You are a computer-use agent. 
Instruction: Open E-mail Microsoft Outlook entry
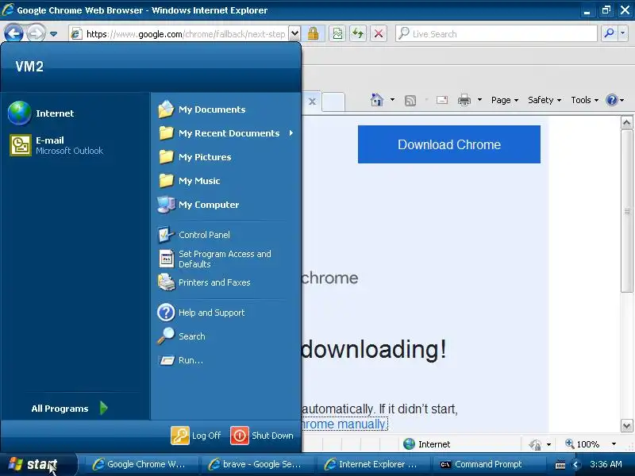pyautogui.click(x=75, y=145)
